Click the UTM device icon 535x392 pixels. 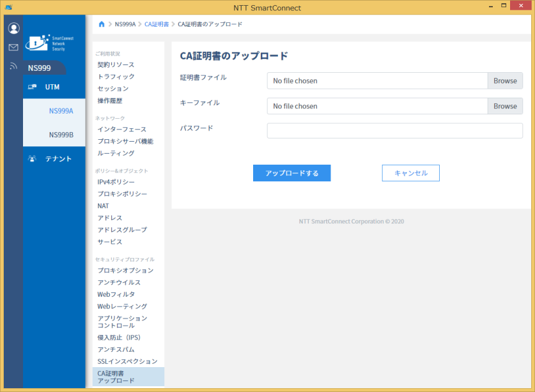pos(32,87)
